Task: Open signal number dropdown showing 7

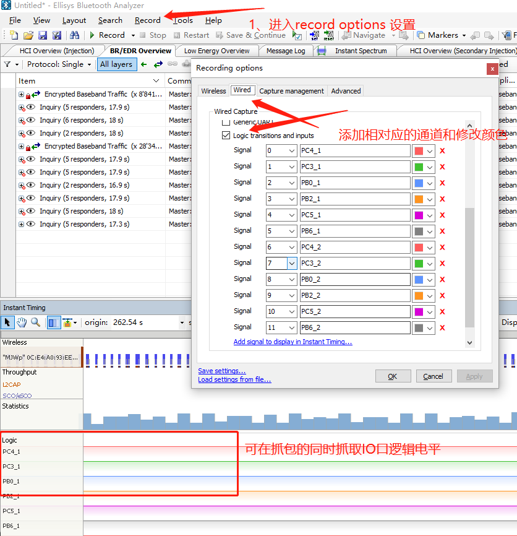Action: pyautogui.click(x=292, y=263)
